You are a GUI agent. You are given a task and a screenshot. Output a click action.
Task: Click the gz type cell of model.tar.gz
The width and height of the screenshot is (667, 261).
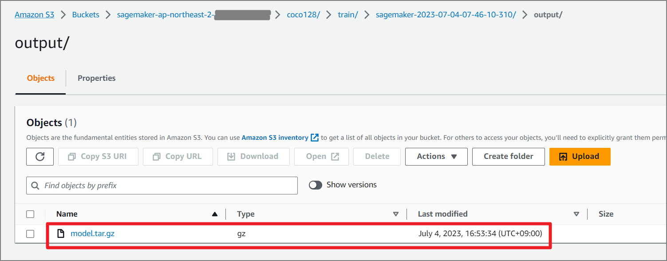point(241,233)
